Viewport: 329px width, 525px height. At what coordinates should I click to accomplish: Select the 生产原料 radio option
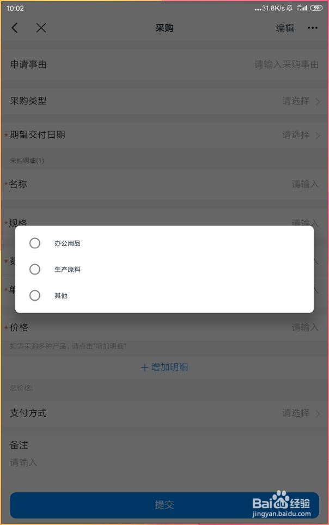35,269
